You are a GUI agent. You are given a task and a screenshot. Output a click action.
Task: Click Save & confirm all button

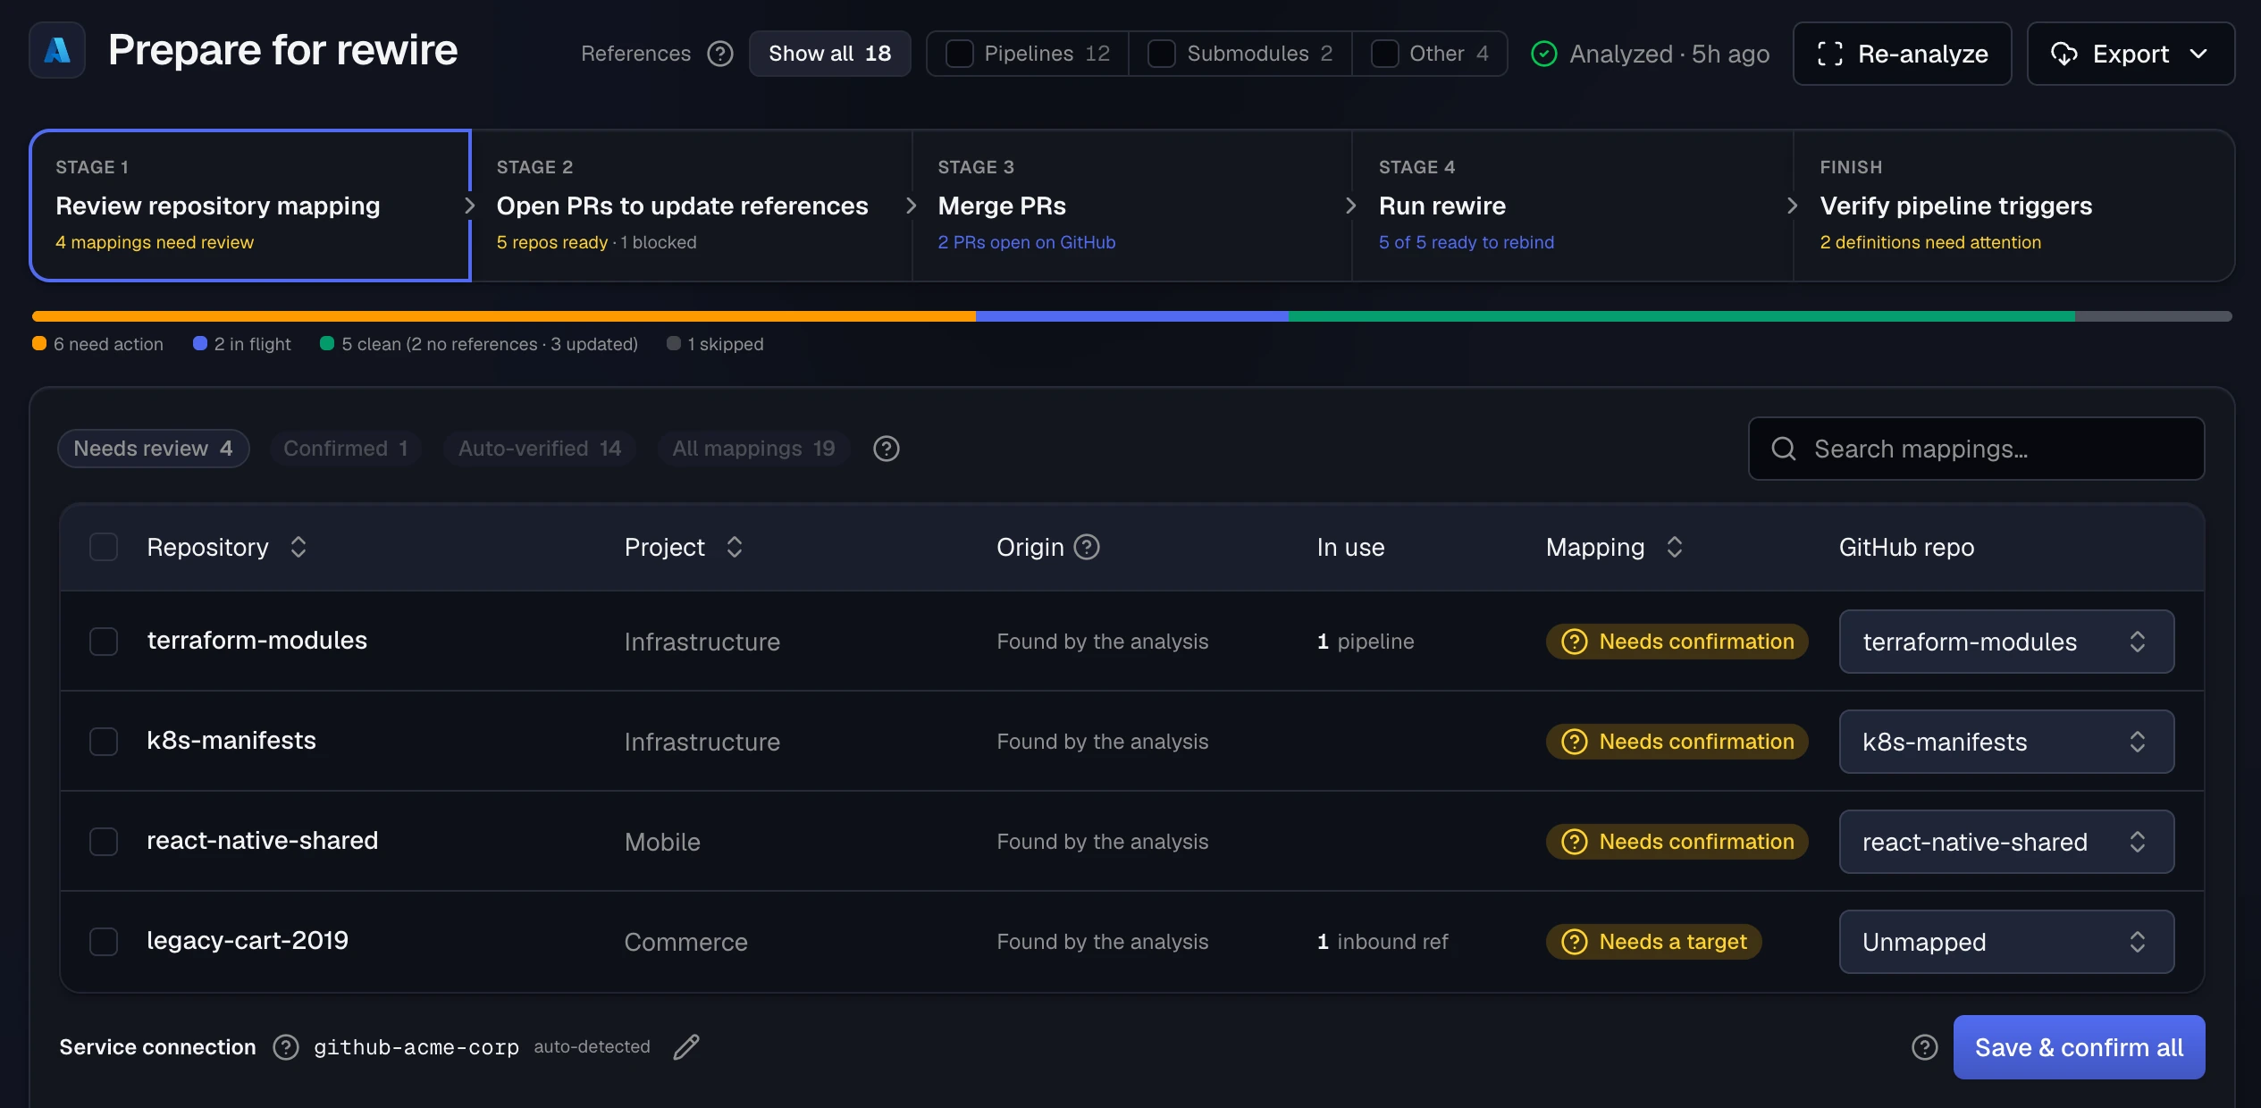[2079, 1047]
